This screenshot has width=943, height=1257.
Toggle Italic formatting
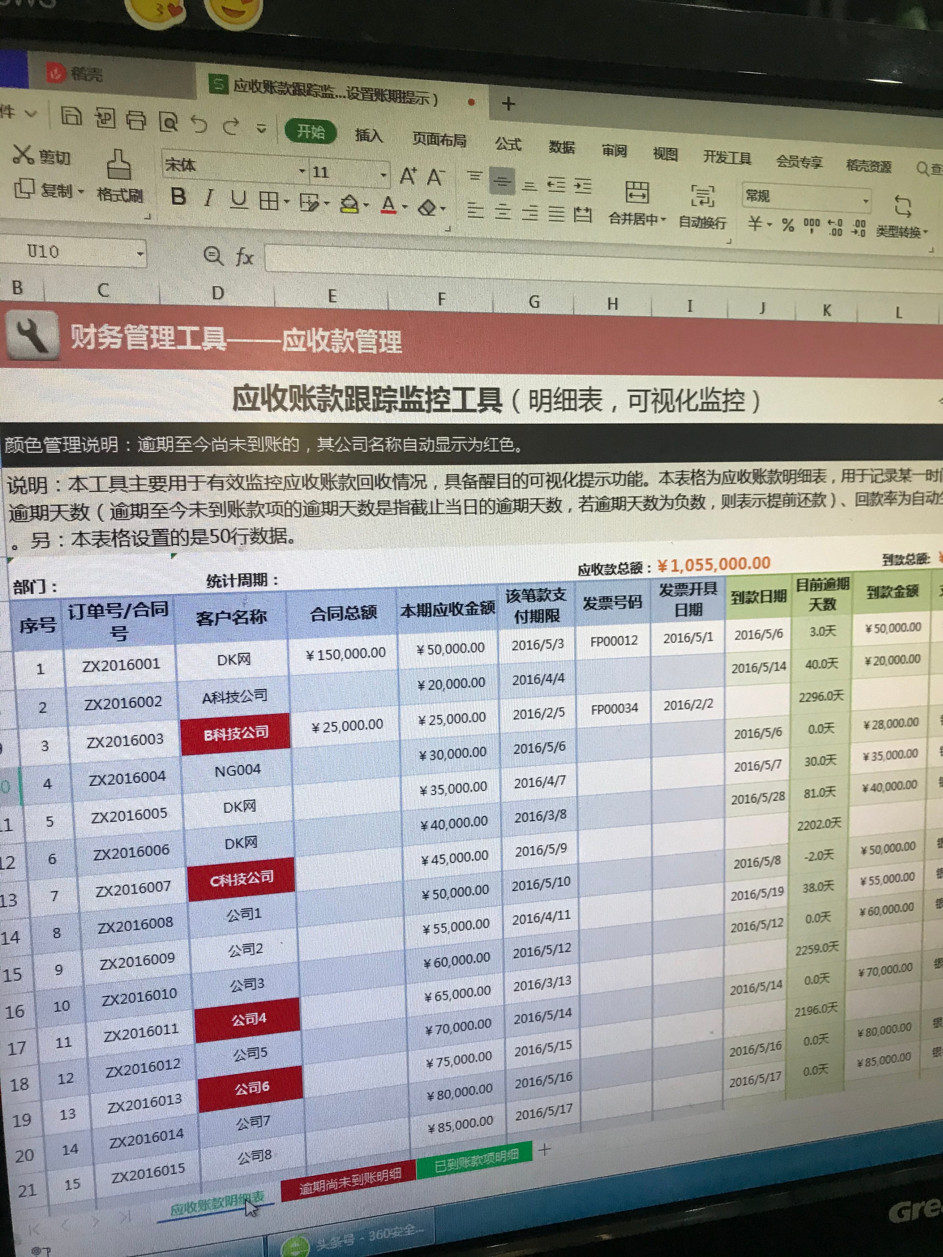209,198
